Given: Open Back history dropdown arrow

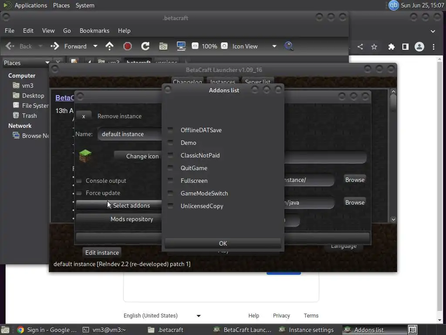Looking at the screenshot, I should [x=40, y=46].
